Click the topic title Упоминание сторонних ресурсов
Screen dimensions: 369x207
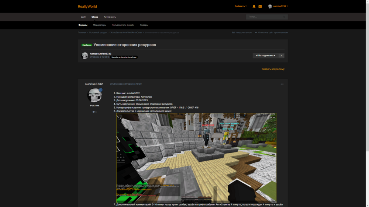[125, 45]
